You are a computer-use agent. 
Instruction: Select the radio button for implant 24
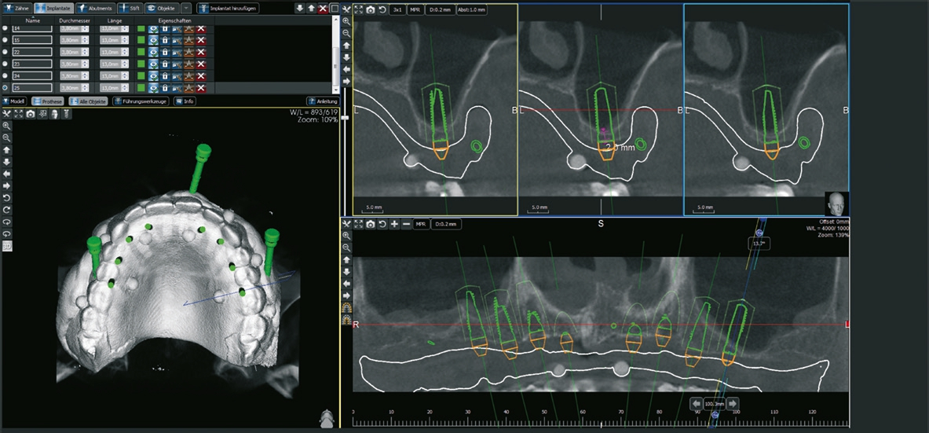click(x=6, y=75)
